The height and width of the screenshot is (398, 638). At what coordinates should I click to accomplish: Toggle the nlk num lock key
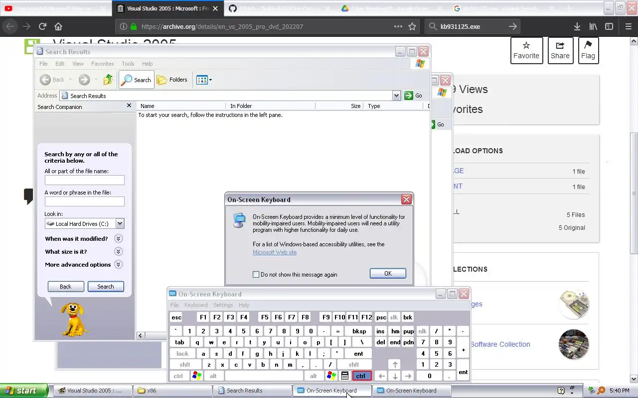[x=423, y=331]
